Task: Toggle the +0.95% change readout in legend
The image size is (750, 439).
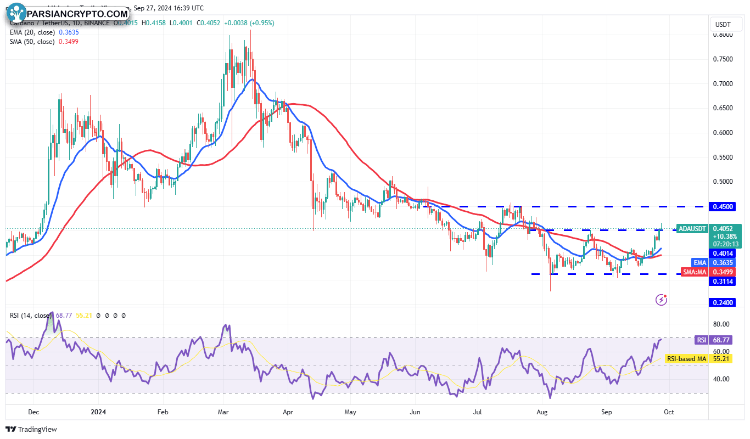Action: coord(261,23)
